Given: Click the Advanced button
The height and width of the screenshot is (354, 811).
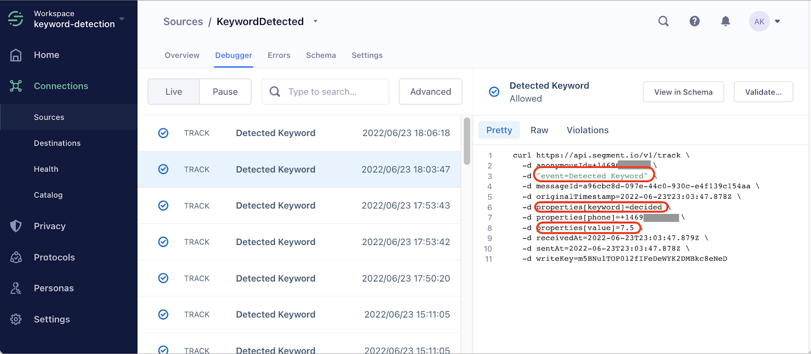Looking at the screenshot, I should (x=430, y=91).
